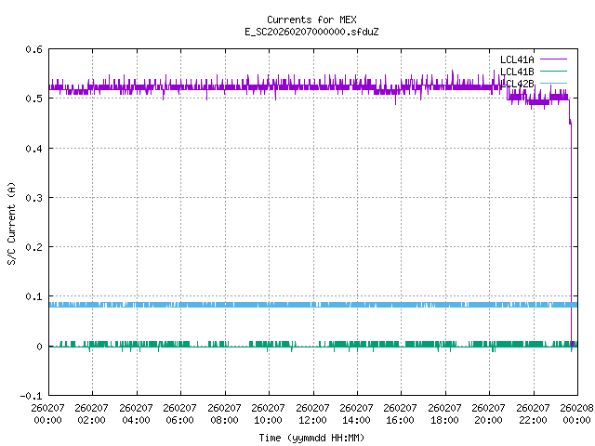This screenshot has width=595, height=446.
Task: Click the light blue data trace near 0.08 A
Action: click(x=279, y=305)
